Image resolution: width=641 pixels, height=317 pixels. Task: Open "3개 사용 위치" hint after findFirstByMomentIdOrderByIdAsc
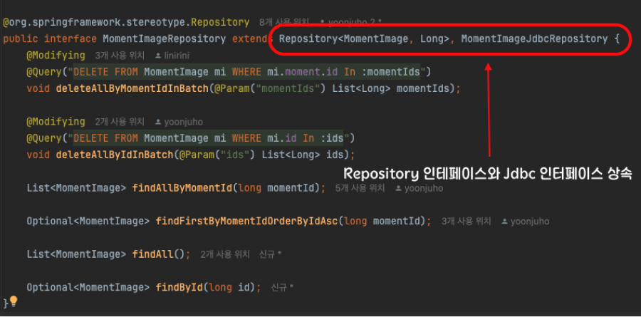[466, 222]
